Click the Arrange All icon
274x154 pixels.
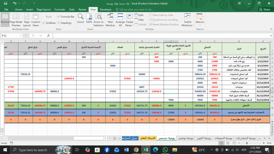tap(120, 20)
